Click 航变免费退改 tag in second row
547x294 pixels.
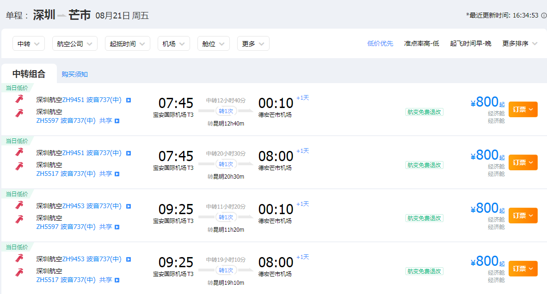pyautogui.click(x=424, y=165)
